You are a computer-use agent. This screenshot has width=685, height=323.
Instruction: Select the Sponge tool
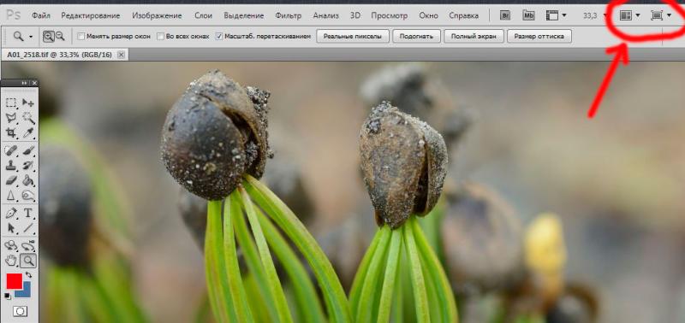[28, 196]
